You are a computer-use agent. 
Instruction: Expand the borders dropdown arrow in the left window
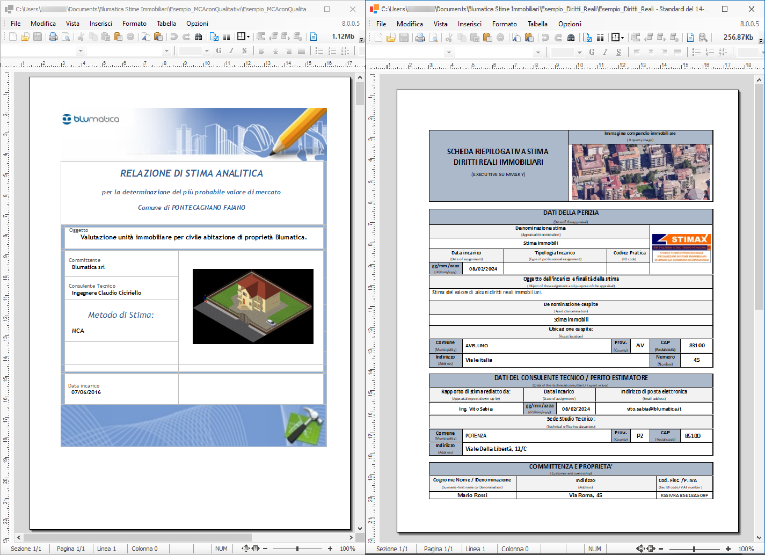coord(247,37)
